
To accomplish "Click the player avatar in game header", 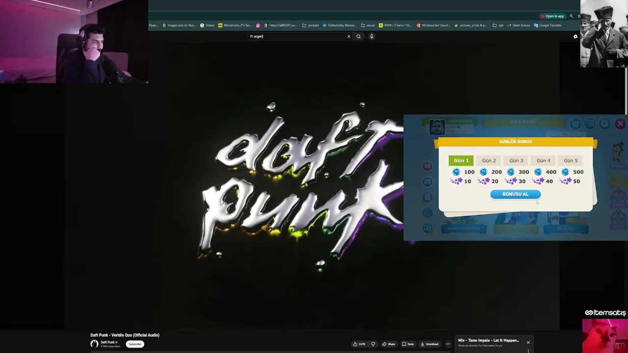I will pos(437,127).
